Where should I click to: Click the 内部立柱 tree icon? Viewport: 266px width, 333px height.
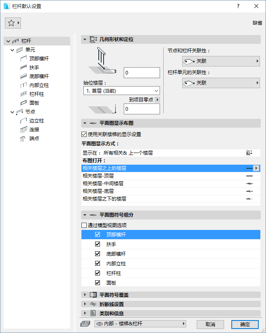tap(24, 85)
